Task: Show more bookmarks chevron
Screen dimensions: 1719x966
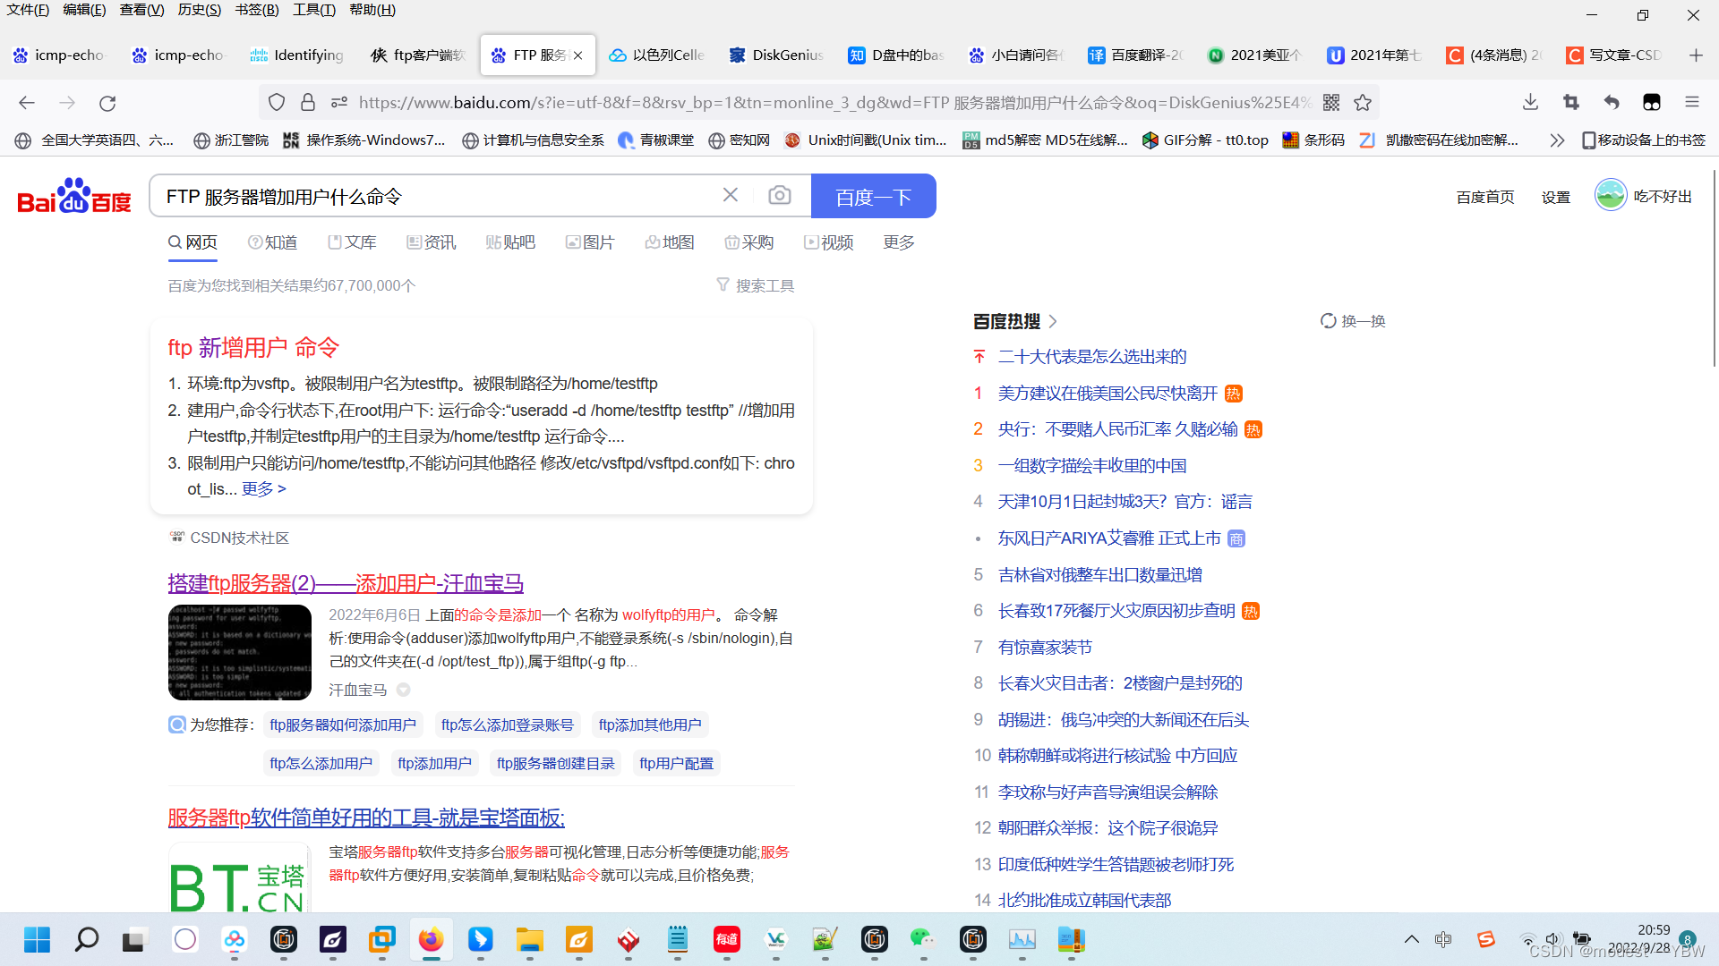Action: click(x=1557, y=140)
